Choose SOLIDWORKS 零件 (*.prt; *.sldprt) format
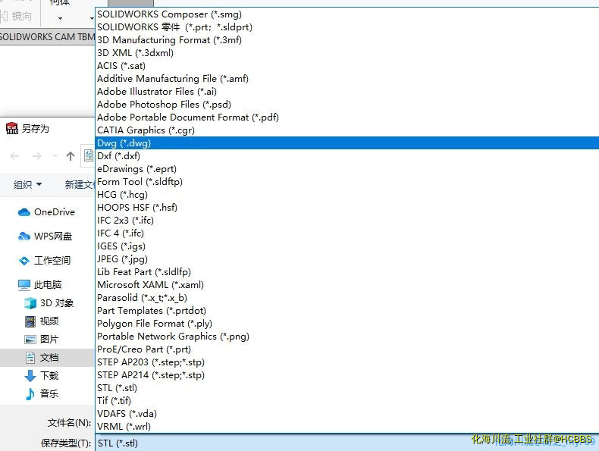 347,27
